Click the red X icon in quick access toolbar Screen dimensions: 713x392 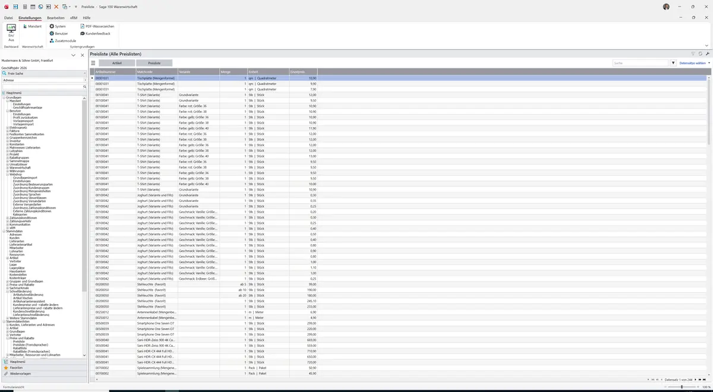(x=56, y=7)
